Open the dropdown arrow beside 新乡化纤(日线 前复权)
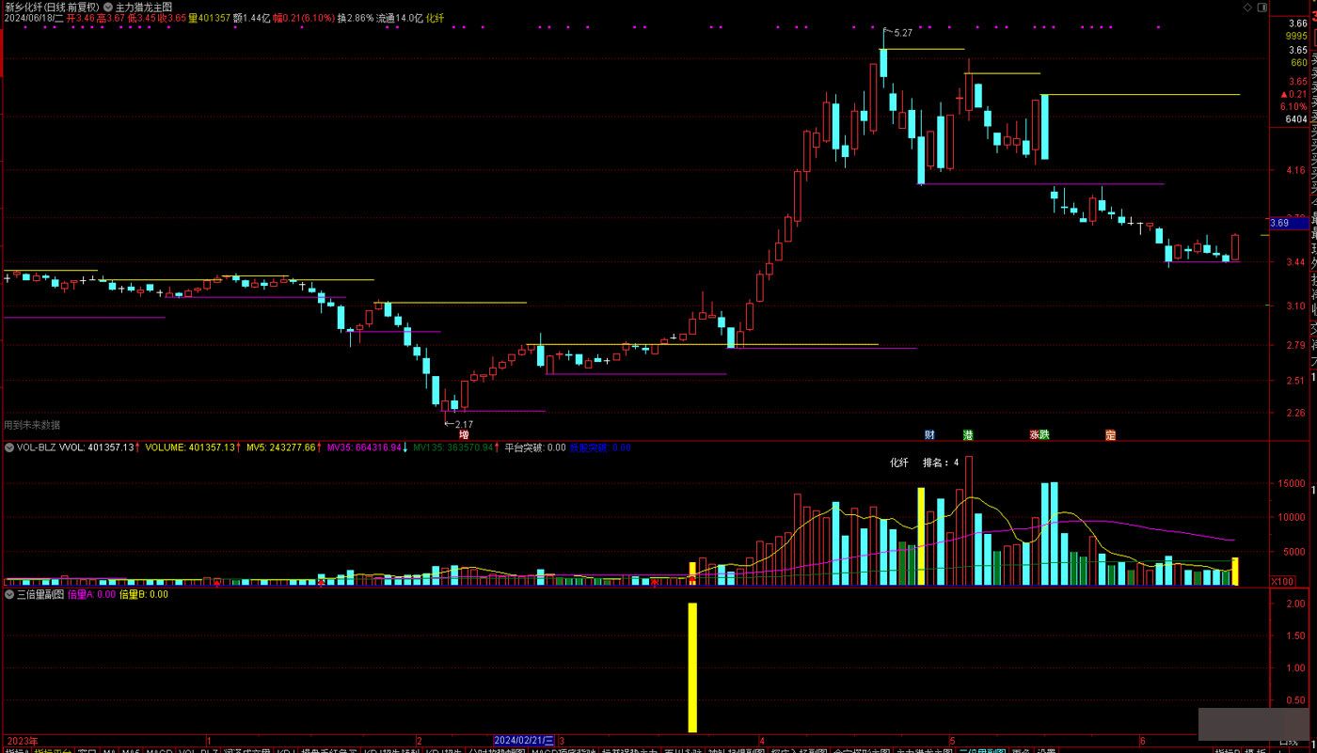 (108, 7)
